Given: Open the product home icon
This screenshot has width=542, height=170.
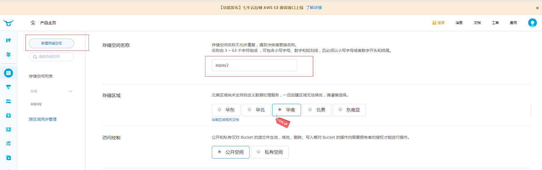Looking at the screenshot, I should point(33,23).
